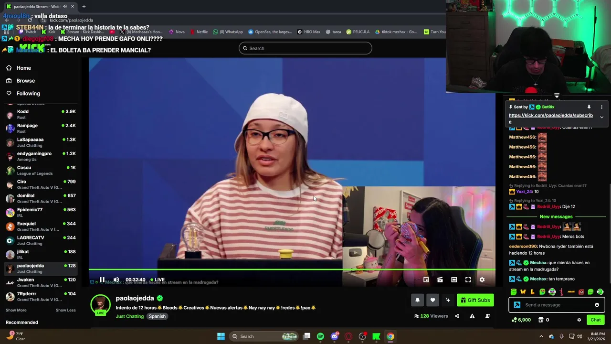Click enderson090 username in chat
Screen dimensions: 611x344
click(523, 247)
